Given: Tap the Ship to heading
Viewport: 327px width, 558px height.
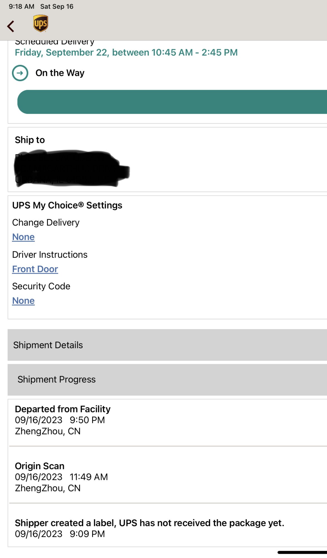Looking at the screenshot, I should (x=30, y=140).
